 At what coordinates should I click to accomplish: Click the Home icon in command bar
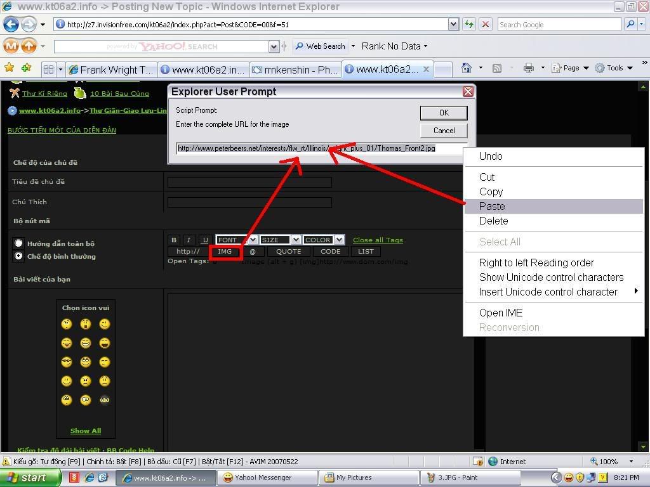[x=467, y=68]
